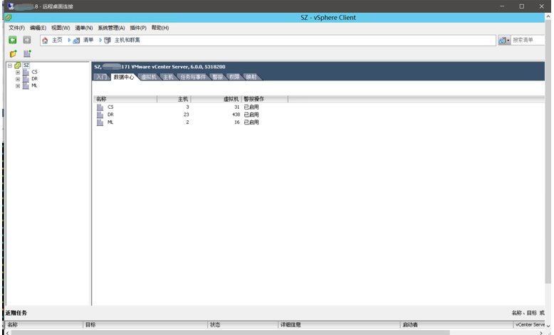Click the home icon in the navigation bar
554x335 pixels.
(x=45, y=41)
